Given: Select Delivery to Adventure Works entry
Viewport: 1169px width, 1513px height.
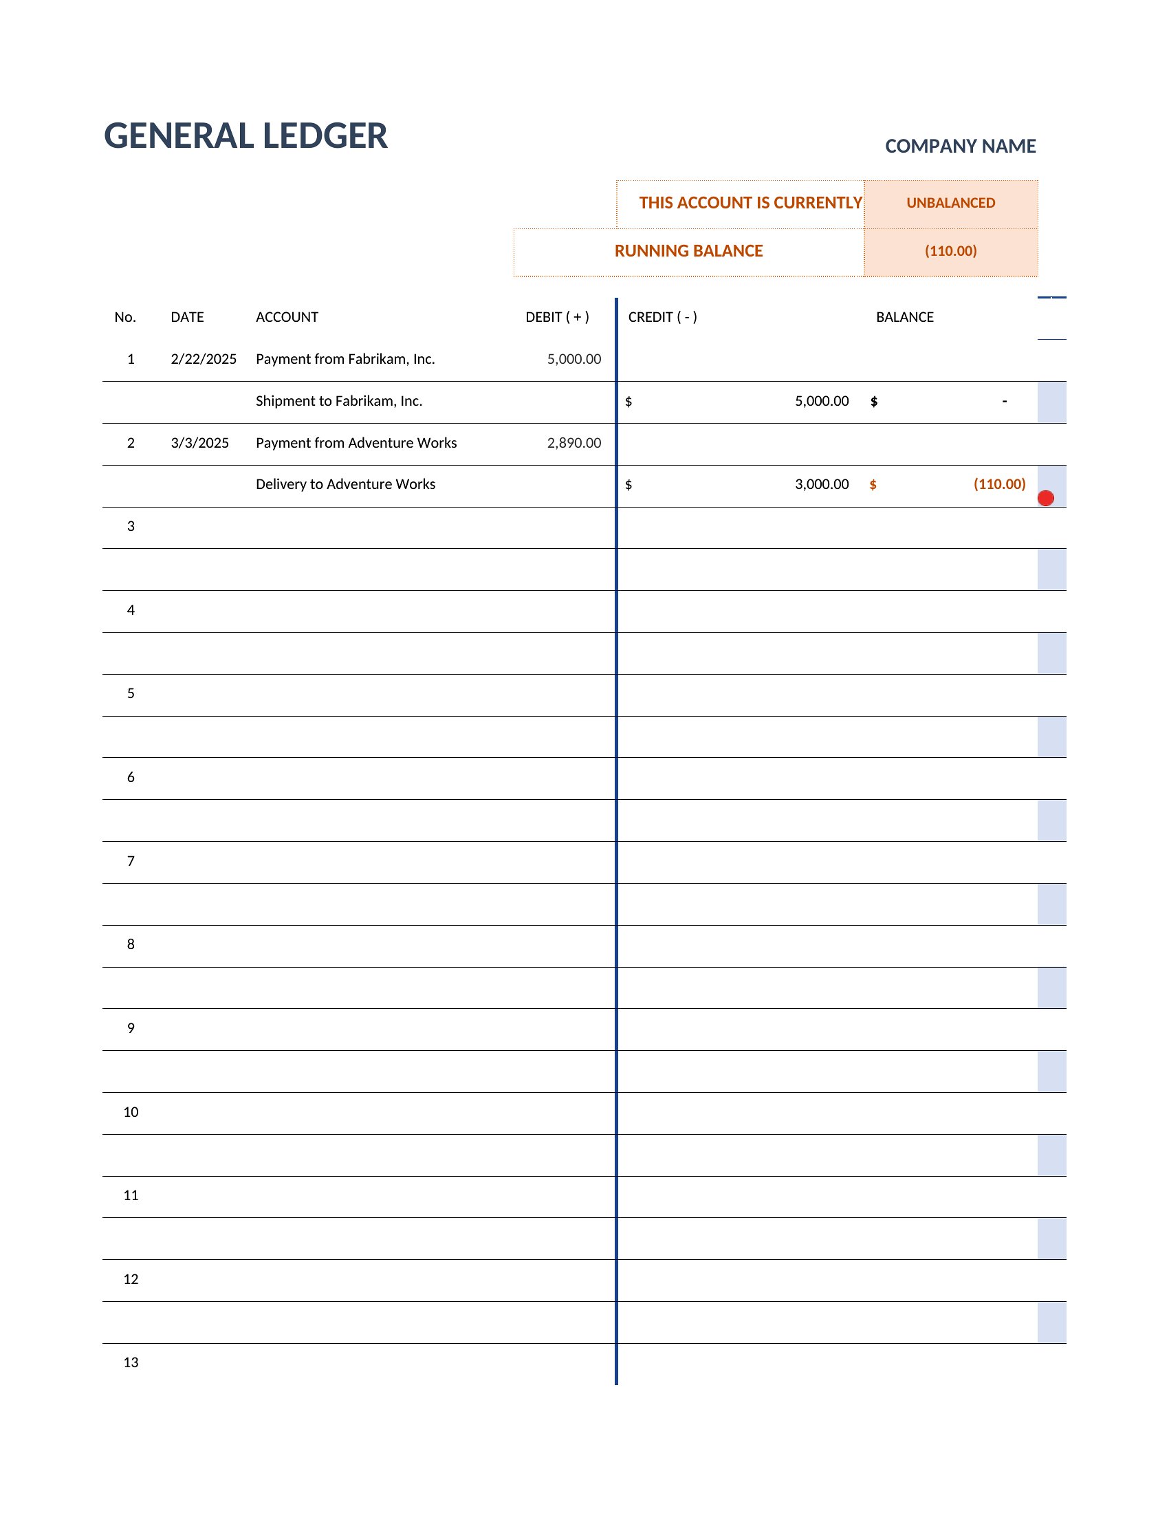Looking at the screenshot, I should [345, 484].
